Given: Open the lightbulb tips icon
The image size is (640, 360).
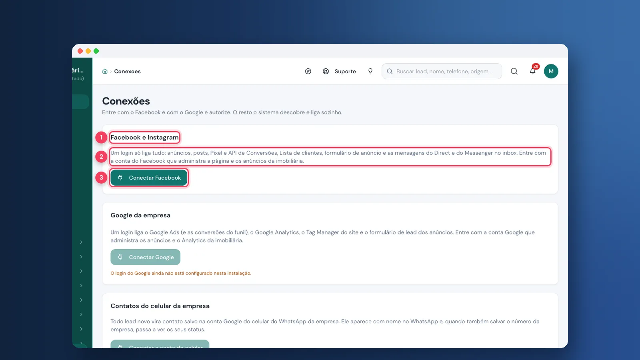Looking at the screenshot, I should click(370, 71).
